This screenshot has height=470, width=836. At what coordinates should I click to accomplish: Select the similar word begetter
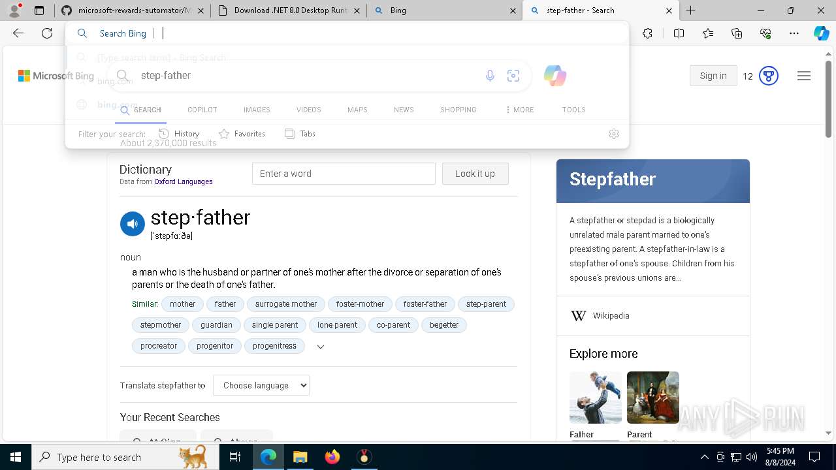click(444, 325)
